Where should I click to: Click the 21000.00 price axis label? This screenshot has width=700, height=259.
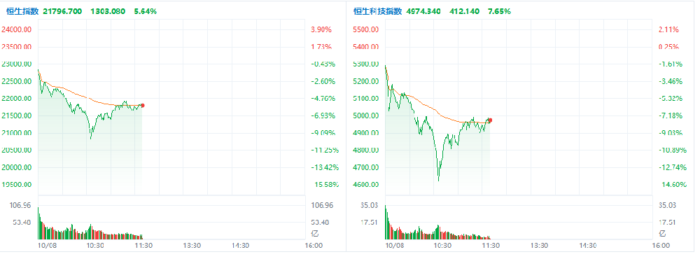click(x=17, y=132)
